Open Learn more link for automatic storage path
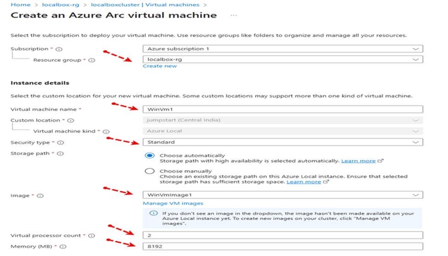Image resolution: width=448 pixels, height=256 pixels. pos(358,161)
